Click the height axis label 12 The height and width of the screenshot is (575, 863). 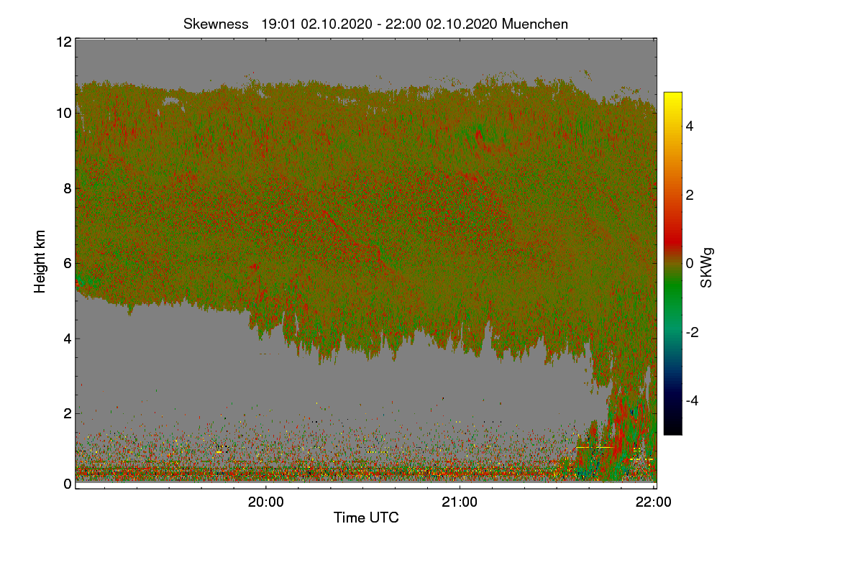[63, 42]
